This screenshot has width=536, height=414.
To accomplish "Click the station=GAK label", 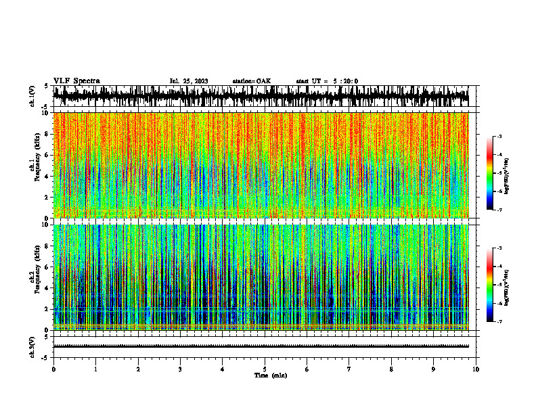I will click(x=252, y=81).
